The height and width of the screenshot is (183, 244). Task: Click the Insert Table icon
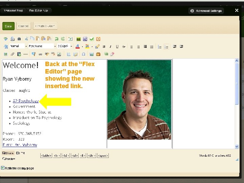tap(68, 54)
